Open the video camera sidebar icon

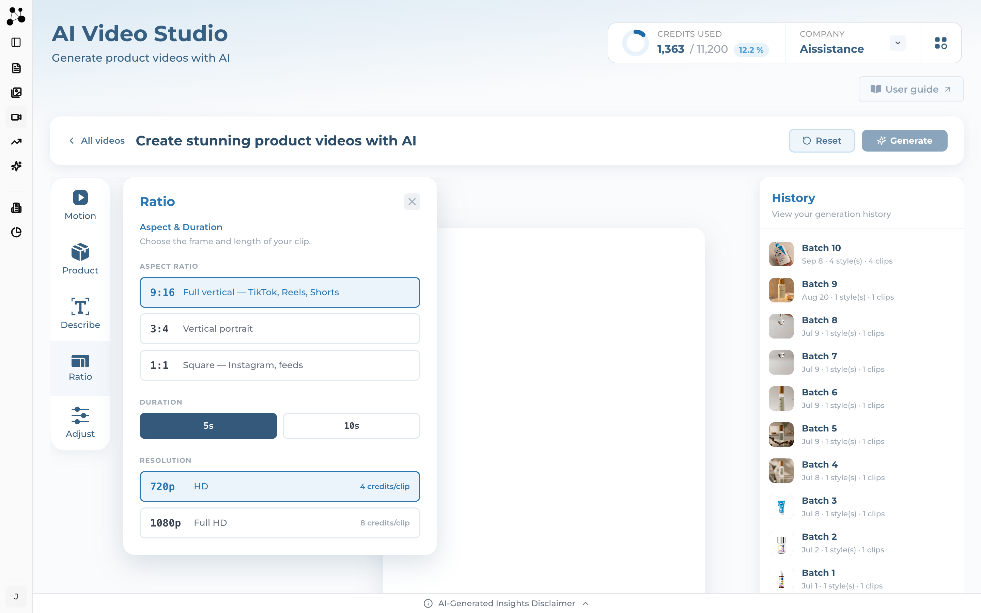point(16,117)
